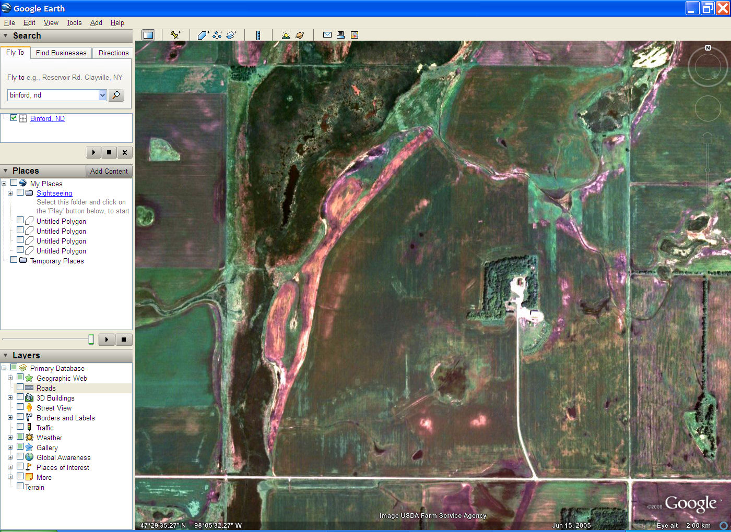Click the 3D Buildings layer icon
The height and width of the screenshot is (532, 731).
pos(29,398)
